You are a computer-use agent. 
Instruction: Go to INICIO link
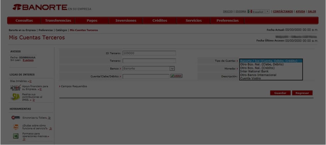coord(227,12)
